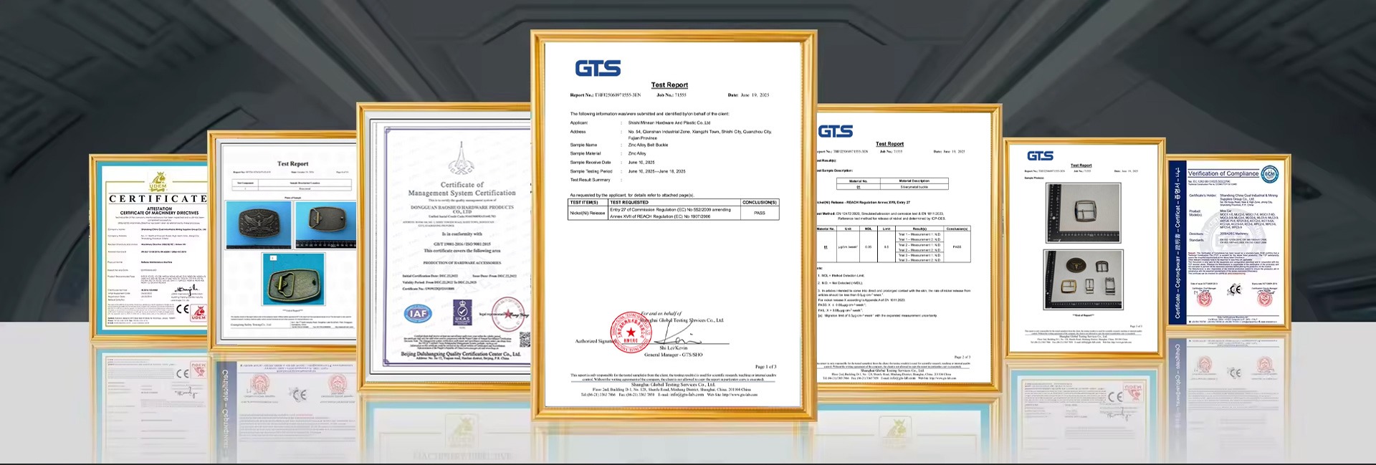Click 'Page 1 of 3' on the center report
The height and width of the screenshot is (465, 1376).
765,366
